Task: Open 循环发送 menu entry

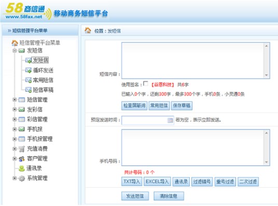Action: click(43, 70)
